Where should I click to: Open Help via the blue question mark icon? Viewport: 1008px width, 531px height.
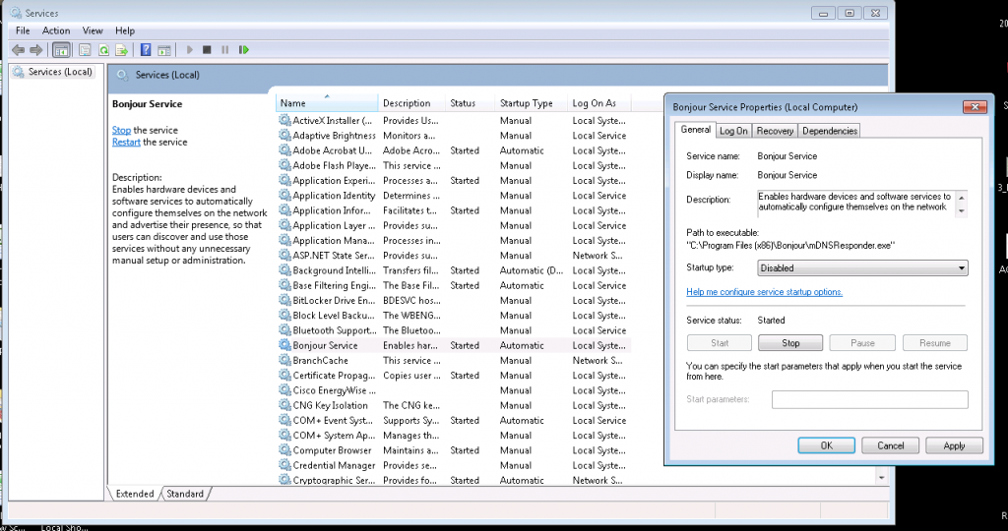(x=146, y=50)
